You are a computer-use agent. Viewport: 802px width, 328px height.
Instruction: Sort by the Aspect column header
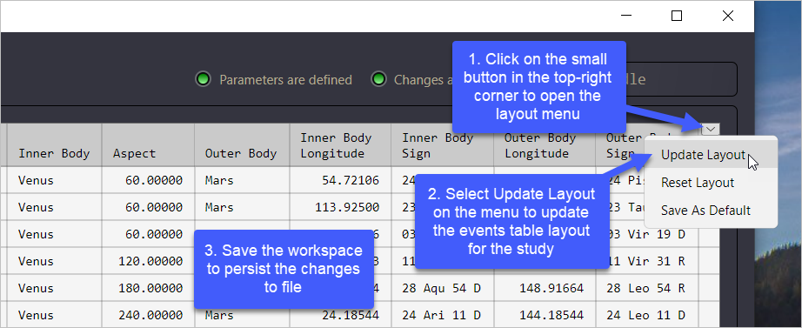tap(148, 145)
